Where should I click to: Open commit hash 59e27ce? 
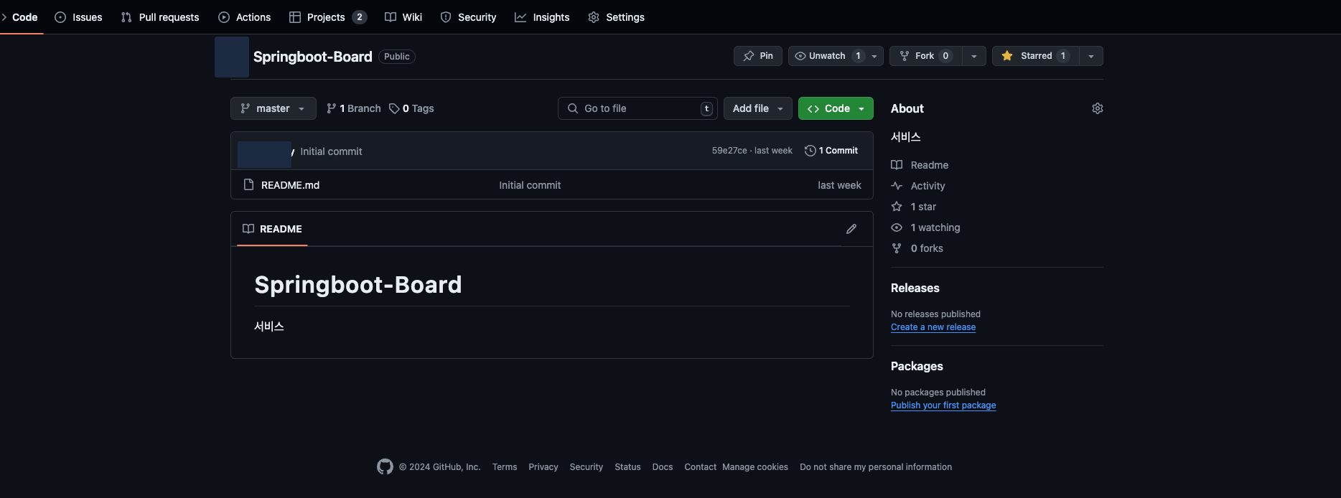coord(729,151)
